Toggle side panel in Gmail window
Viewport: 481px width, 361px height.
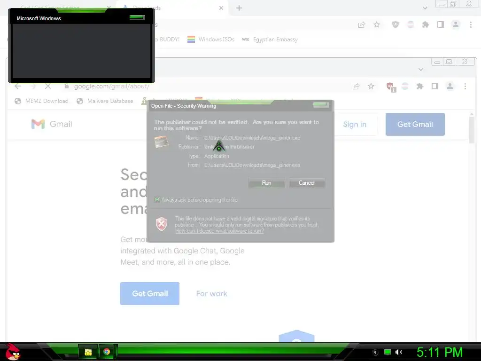point(434,86)
